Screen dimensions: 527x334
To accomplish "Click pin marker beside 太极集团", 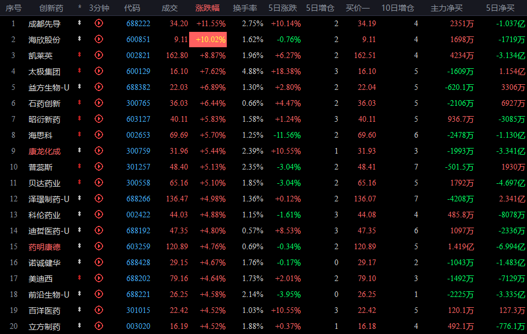I will 80,71.
